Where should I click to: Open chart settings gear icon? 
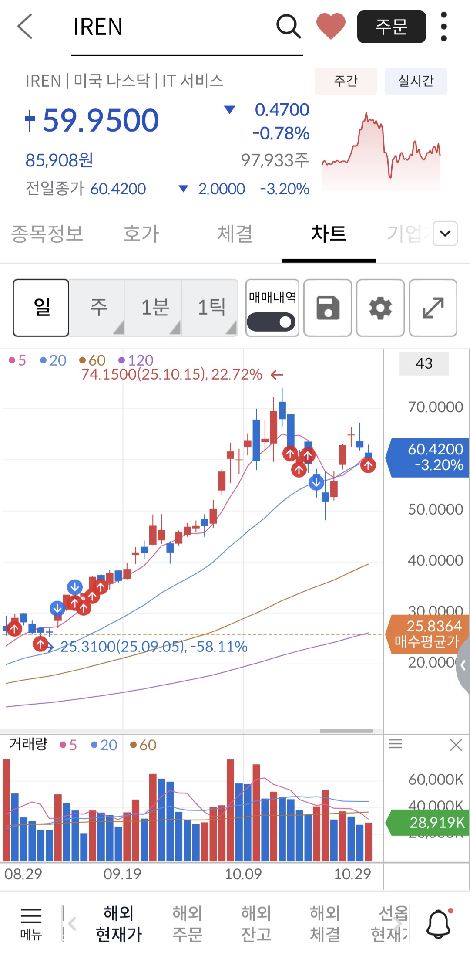point(380,308)
